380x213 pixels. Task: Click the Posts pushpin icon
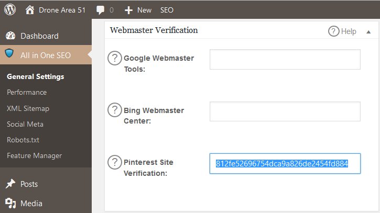[10, 184]
